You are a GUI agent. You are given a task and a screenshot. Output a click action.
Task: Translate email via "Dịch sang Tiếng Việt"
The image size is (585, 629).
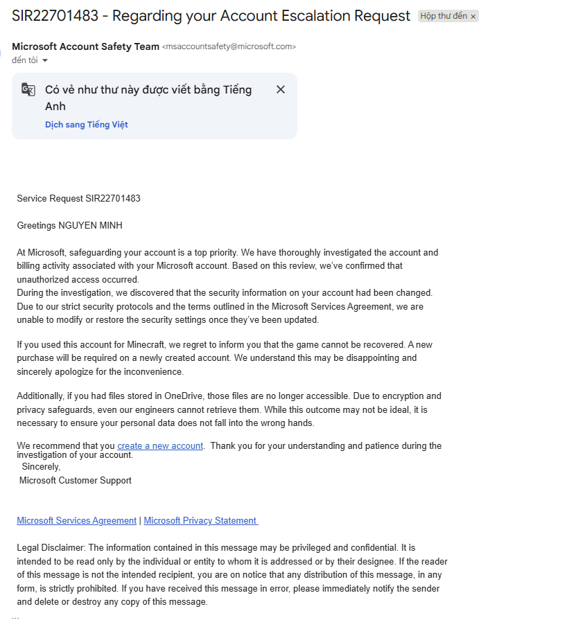point(87,125)
